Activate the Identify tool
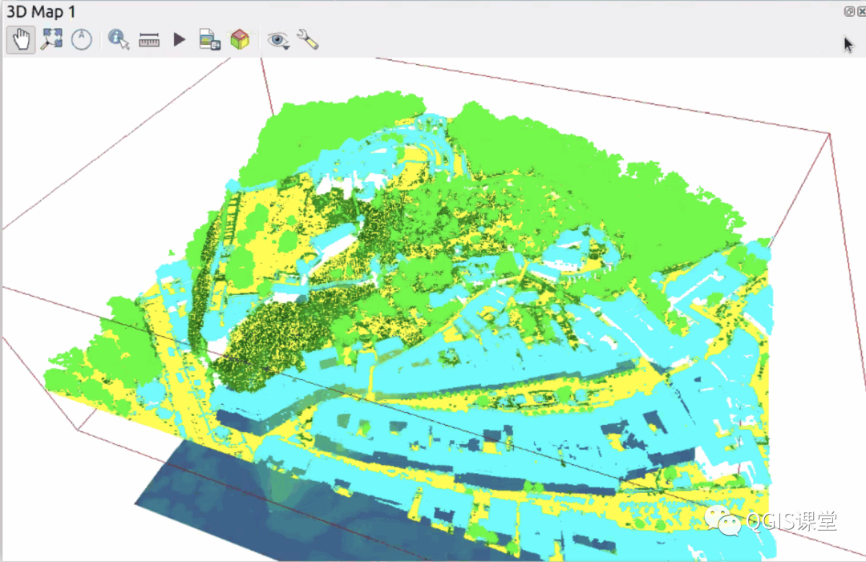This screenshot has width=866, height=562. (x=119, y=39)
